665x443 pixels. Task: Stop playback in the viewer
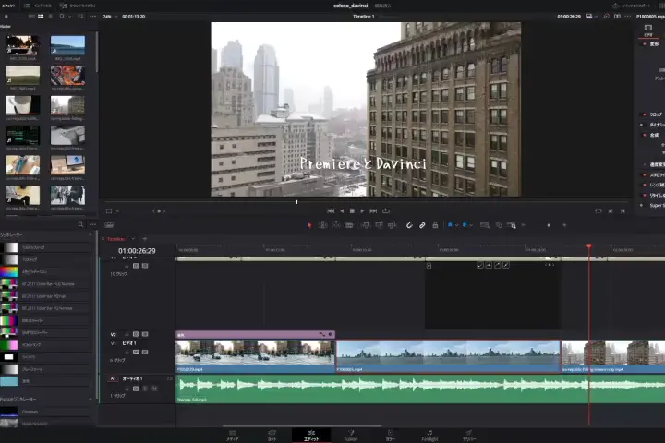(352, 210)
